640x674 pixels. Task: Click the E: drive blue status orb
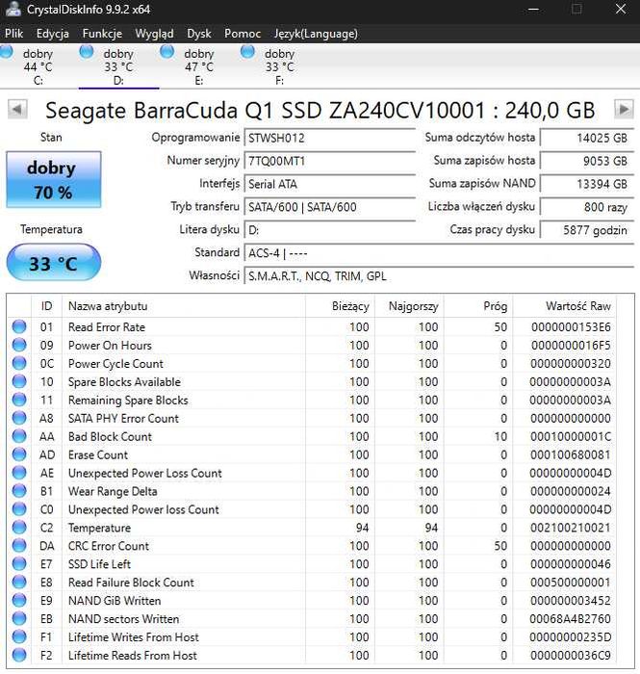[x=166, y=52]
